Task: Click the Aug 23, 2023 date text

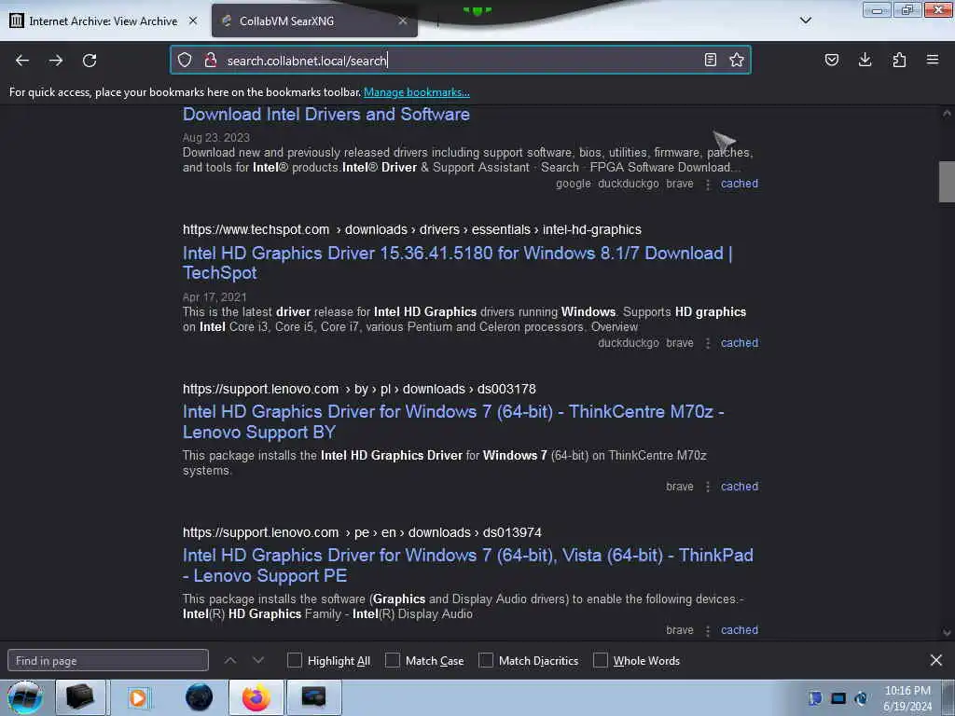Action: coord(216,138)
